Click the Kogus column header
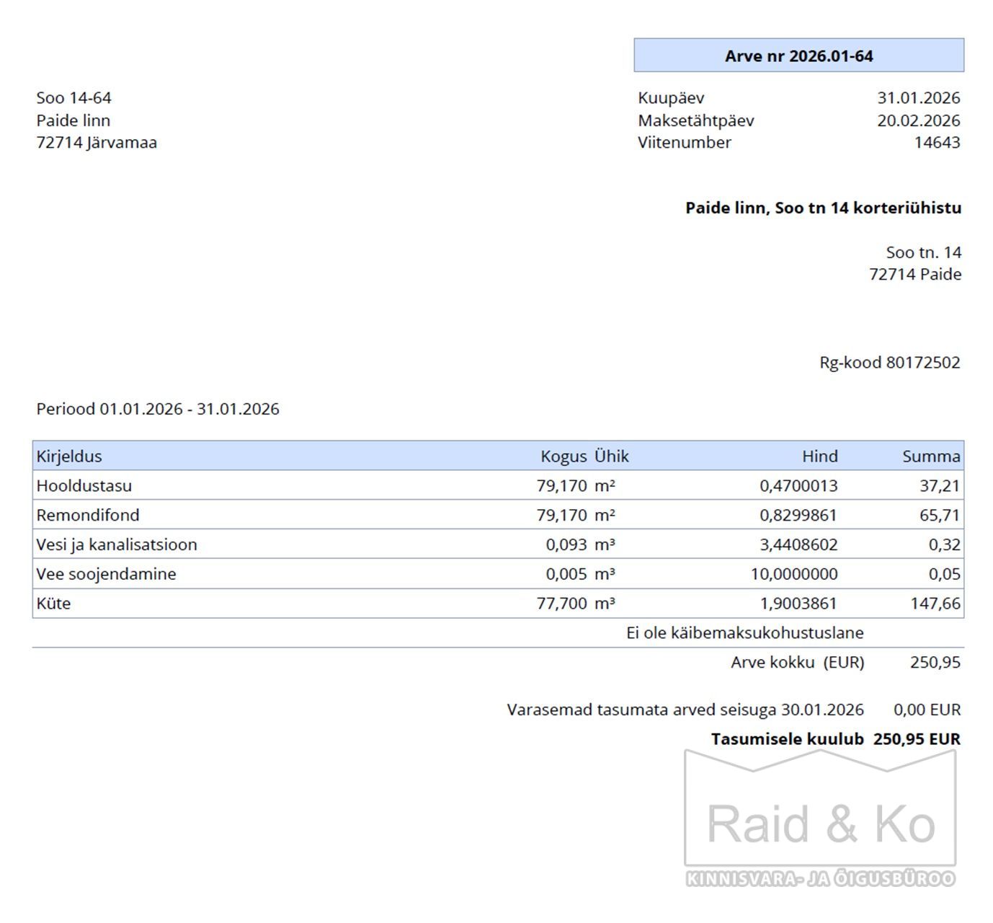 (564, 456)
